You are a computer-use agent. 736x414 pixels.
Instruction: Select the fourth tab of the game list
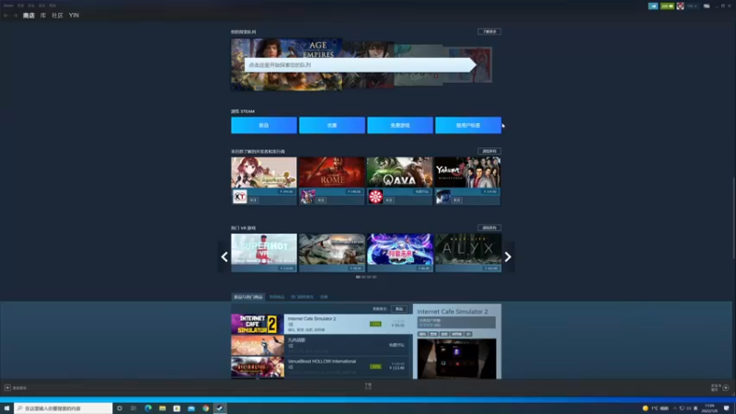pyautogui.click(x=324, y=296)
